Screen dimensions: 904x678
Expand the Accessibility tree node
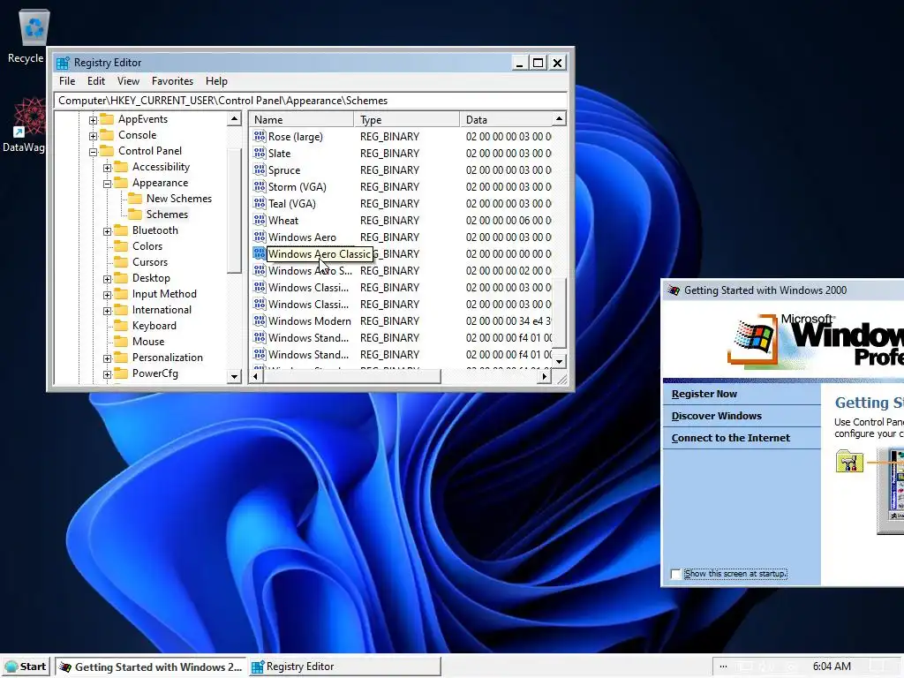(x=107, y=168)
